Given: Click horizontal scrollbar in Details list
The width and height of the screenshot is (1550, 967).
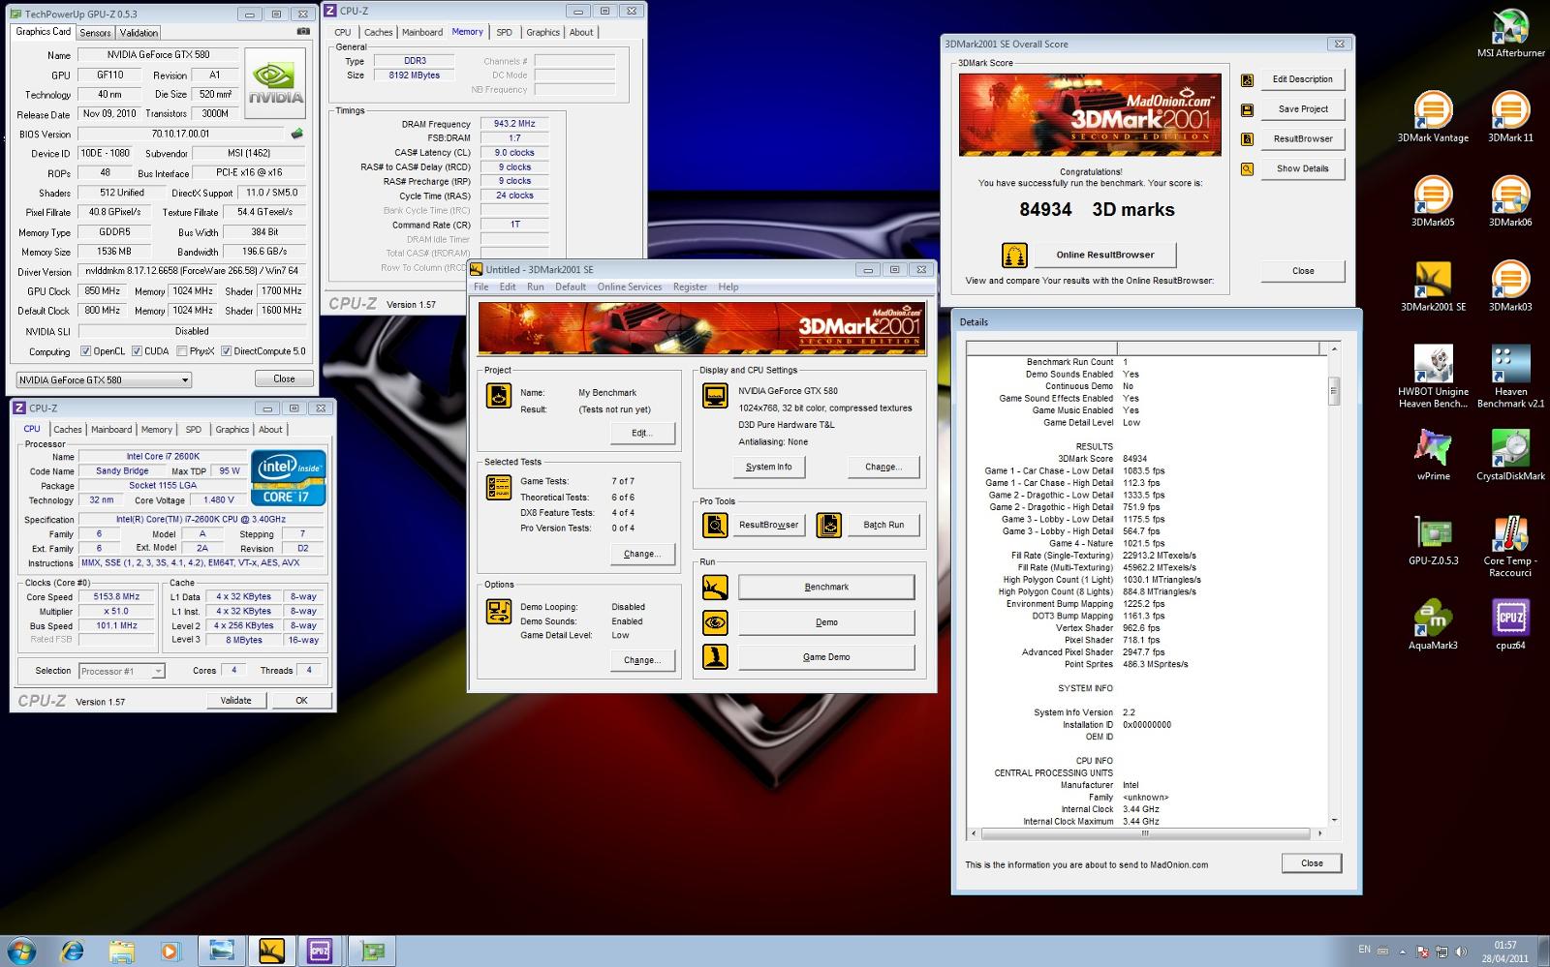Looking at the screenshot, I should coord(1147,832).
